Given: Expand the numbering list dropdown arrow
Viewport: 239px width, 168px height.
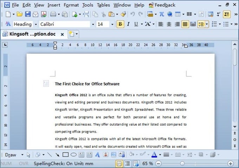Looking at the screenshot, I should (220, 24).
